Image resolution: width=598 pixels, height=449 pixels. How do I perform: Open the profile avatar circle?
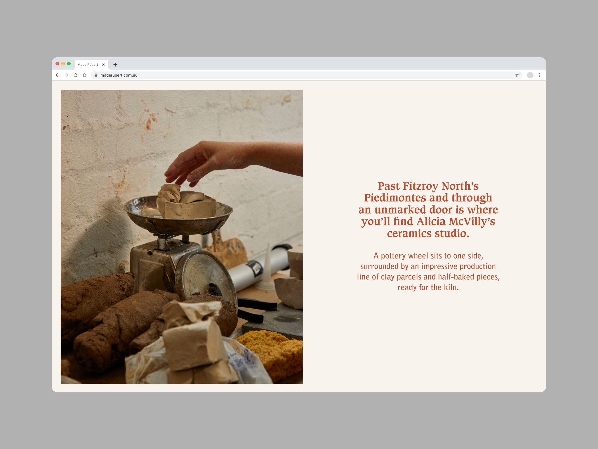click(x=530, y=75)
